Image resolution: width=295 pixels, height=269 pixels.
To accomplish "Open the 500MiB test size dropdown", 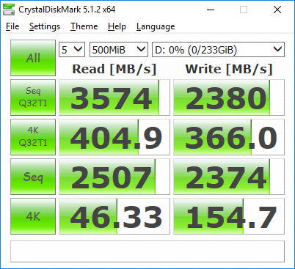I will 119,50.
